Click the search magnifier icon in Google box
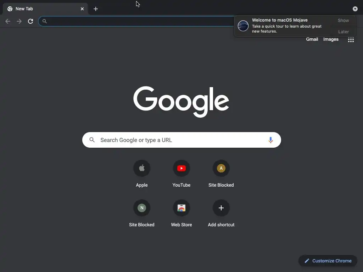The width and height of the screenshot is (363, 272). pyautogui.click(x=92, y=140)
